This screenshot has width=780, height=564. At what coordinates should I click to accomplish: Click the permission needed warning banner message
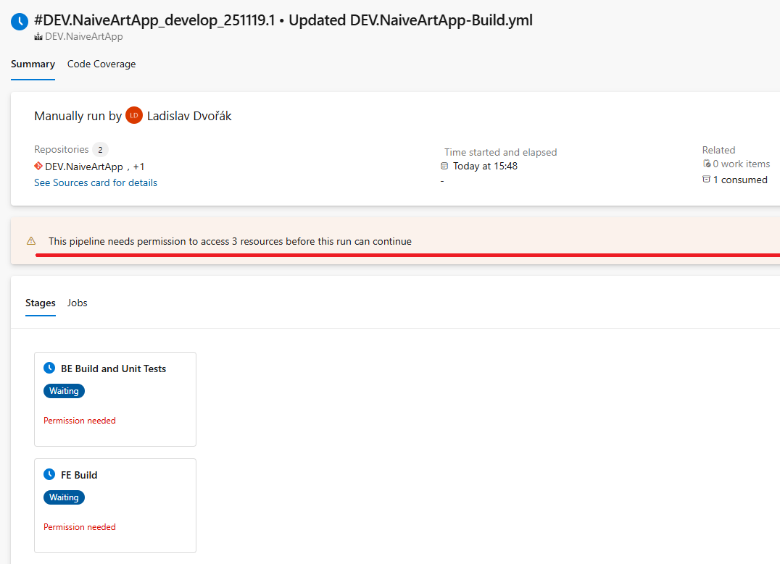click(230, 242)
